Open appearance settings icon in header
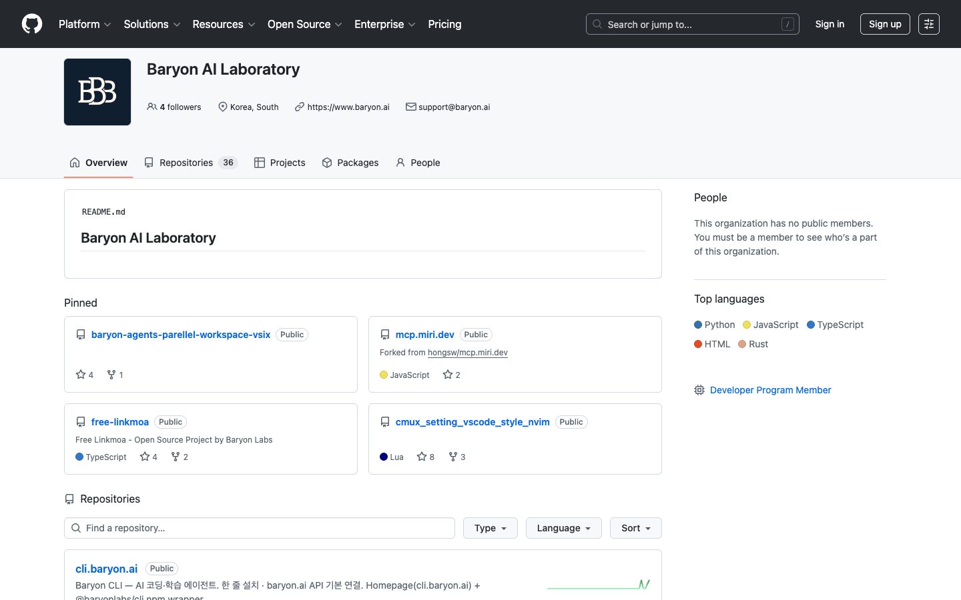The width and height of the screenshot is (961, 600). point(929,24)
